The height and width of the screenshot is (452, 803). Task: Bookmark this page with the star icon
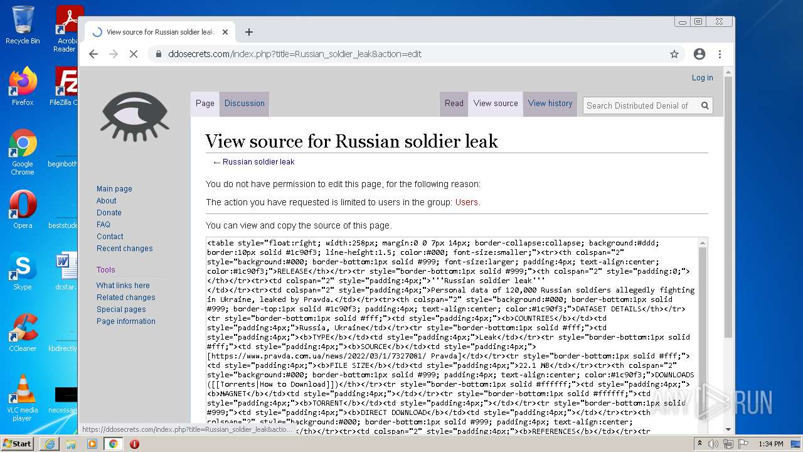pyautogui.click(x=674, y=54)
